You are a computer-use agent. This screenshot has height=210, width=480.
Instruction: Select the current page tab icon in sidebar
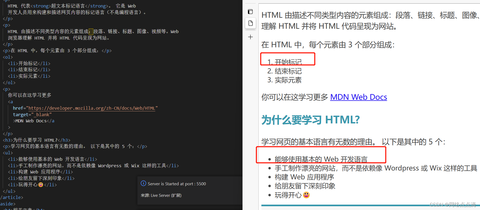point(251,23)
